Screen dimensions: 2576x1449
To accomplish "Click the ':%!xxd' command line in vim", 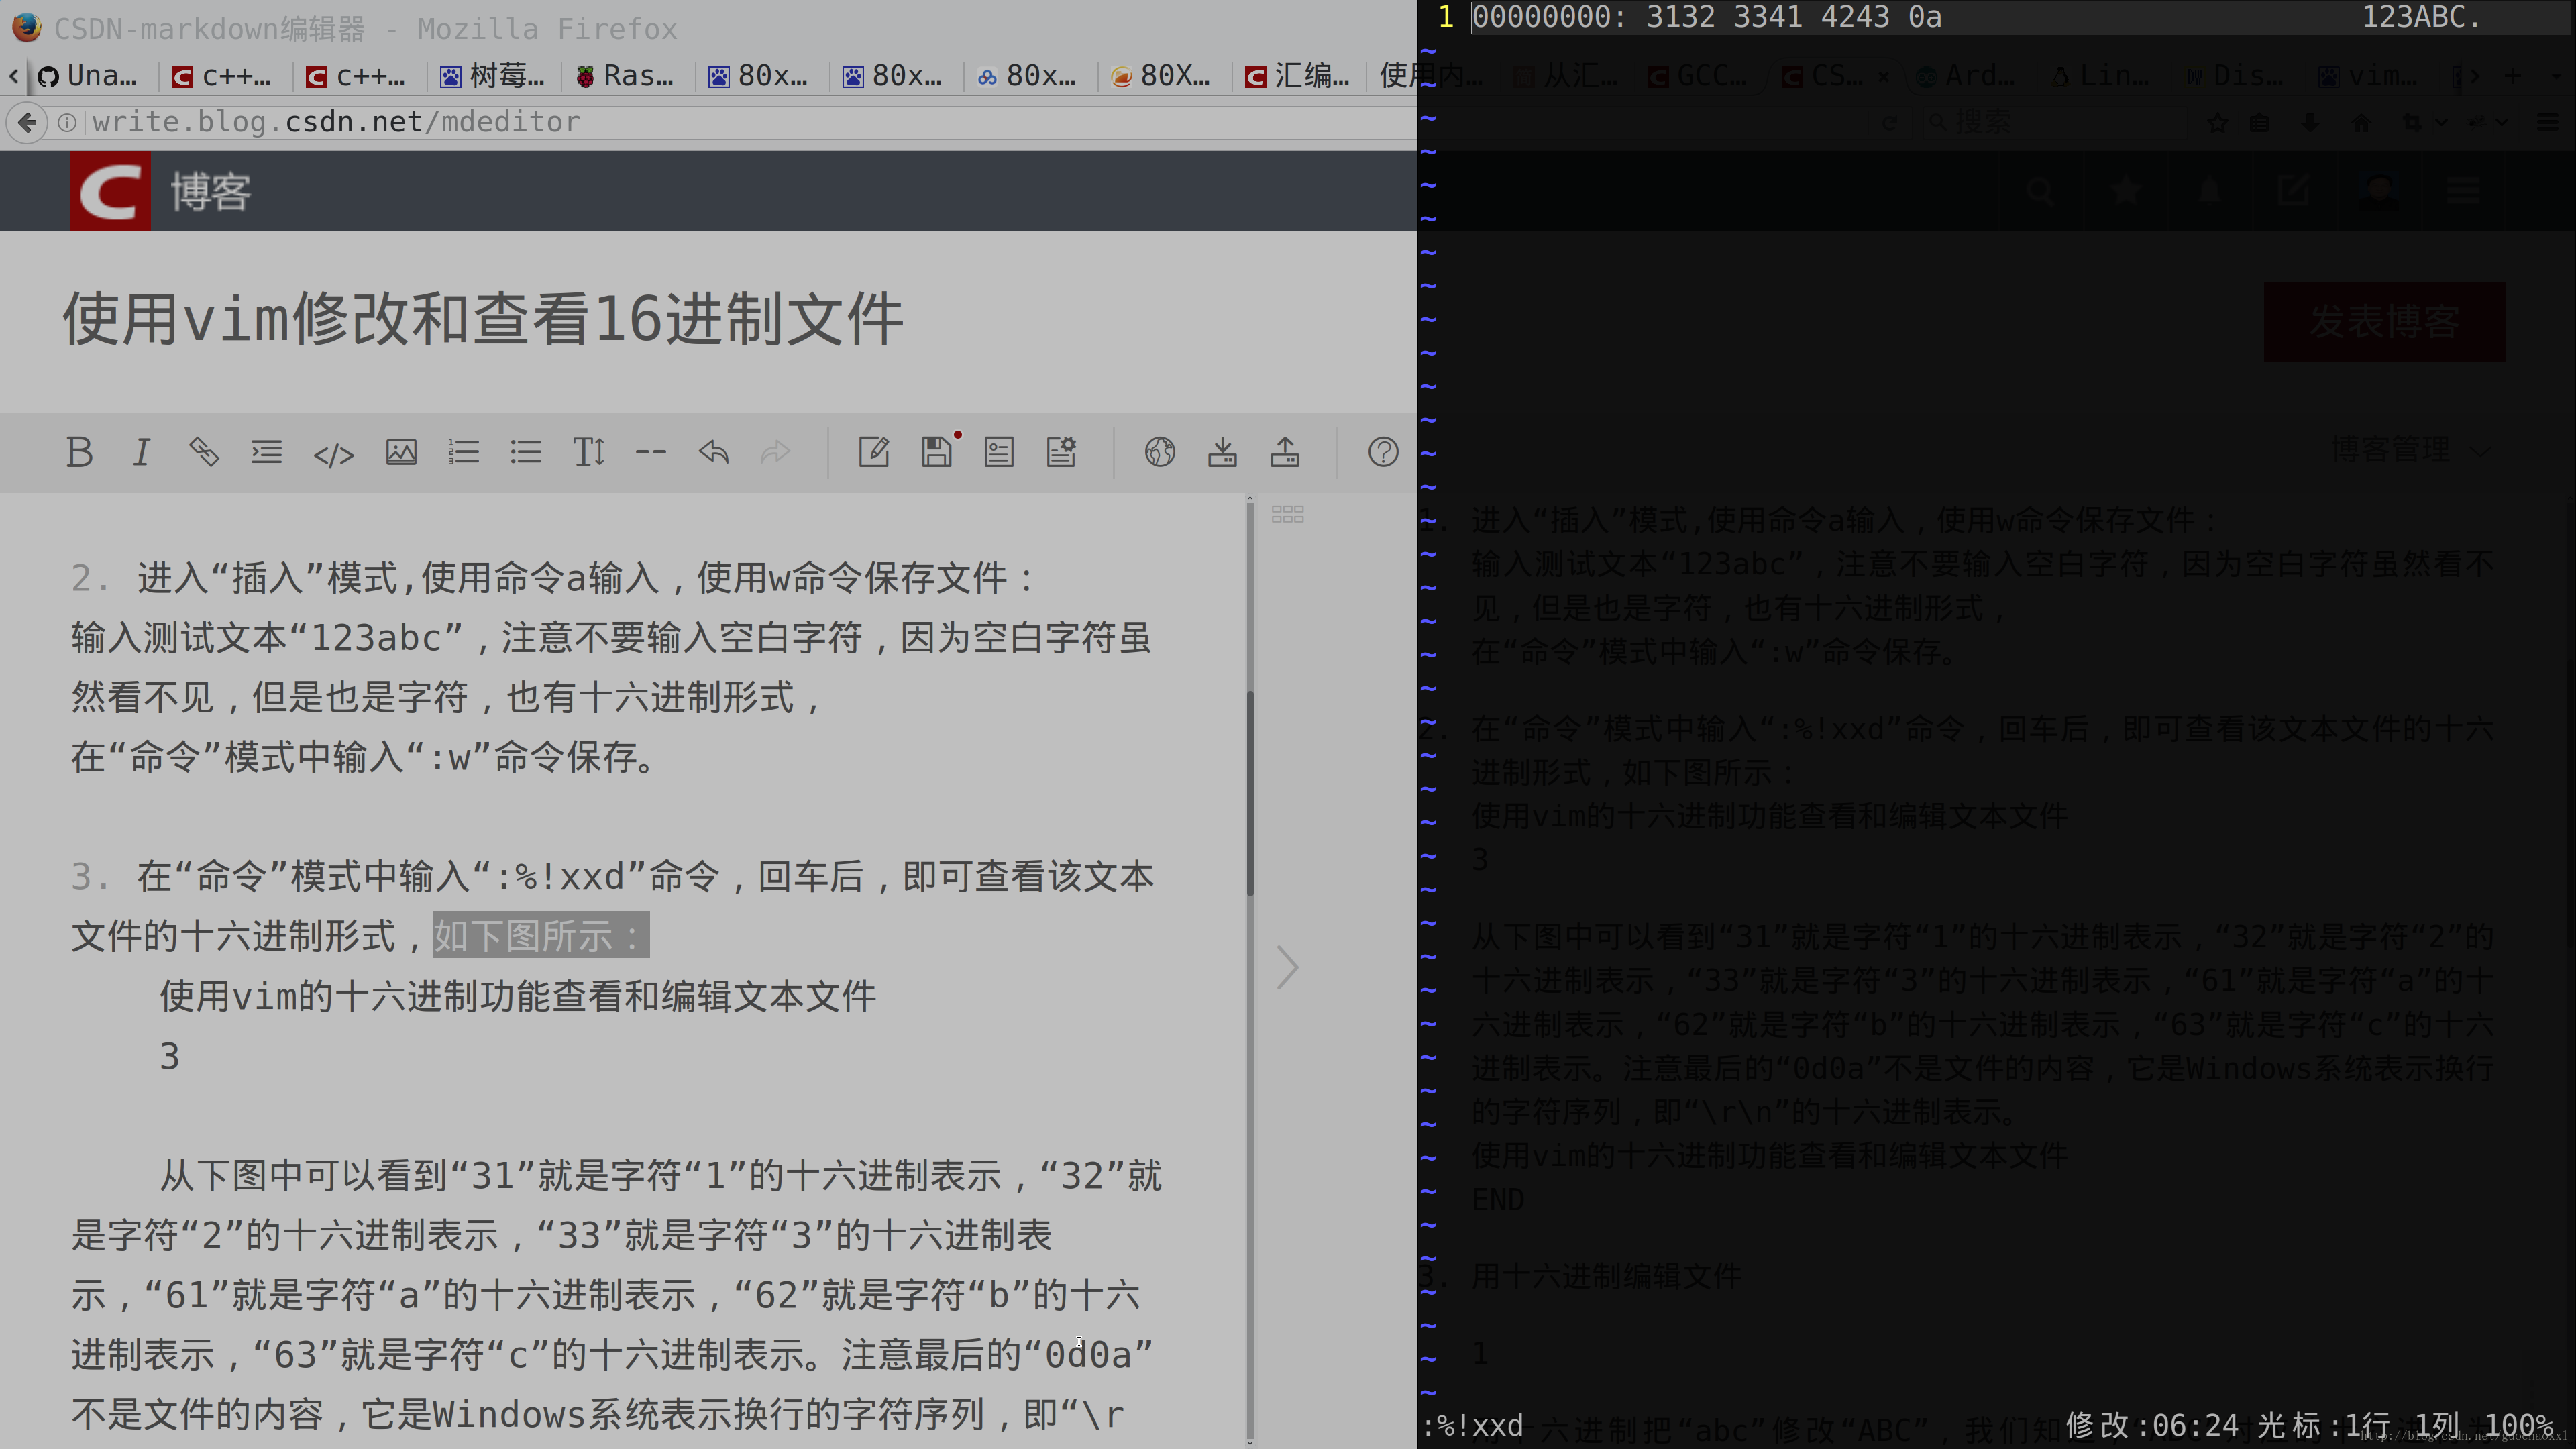I will tap(1473, 1425).
